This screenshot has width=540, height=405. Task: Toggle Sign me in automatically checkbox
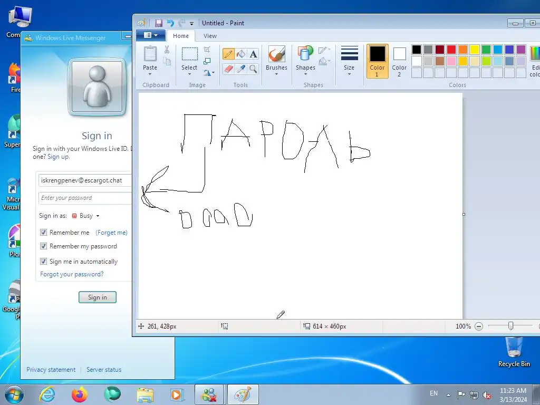pos(43,262)
